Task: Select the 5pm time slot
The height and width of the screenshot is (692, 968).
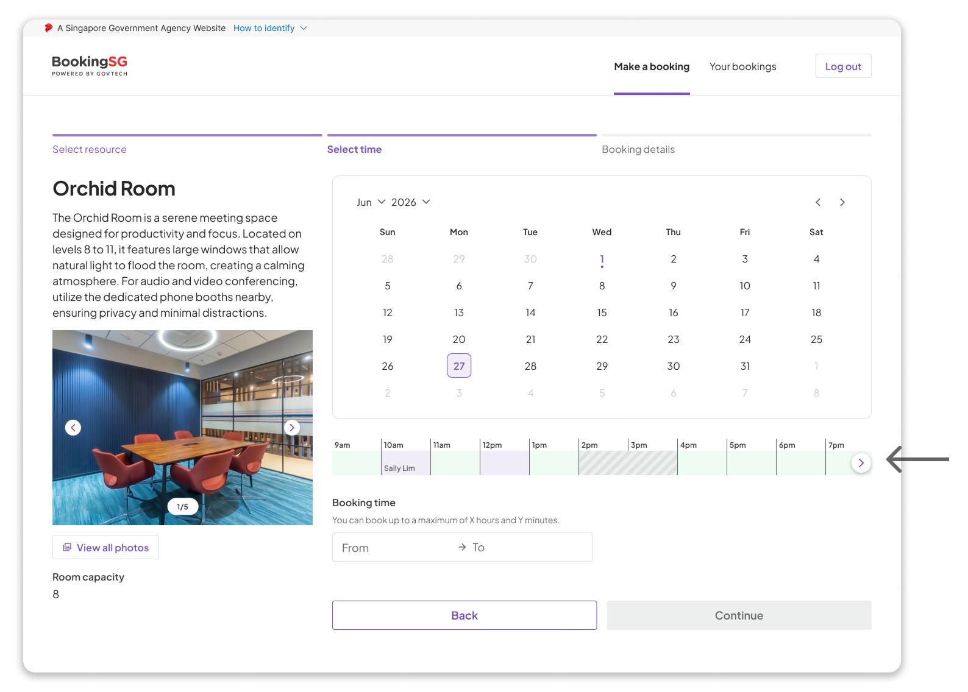Action: coord(752,463)
